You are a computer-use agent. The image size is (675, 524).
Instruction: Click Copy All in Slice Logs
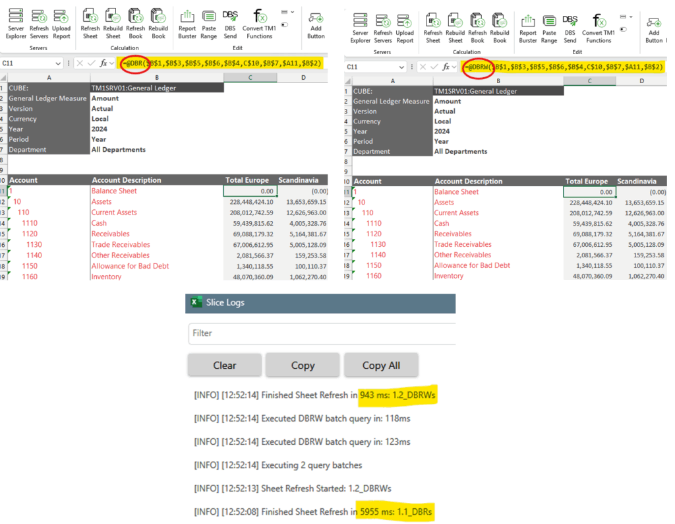pos(381,366)
